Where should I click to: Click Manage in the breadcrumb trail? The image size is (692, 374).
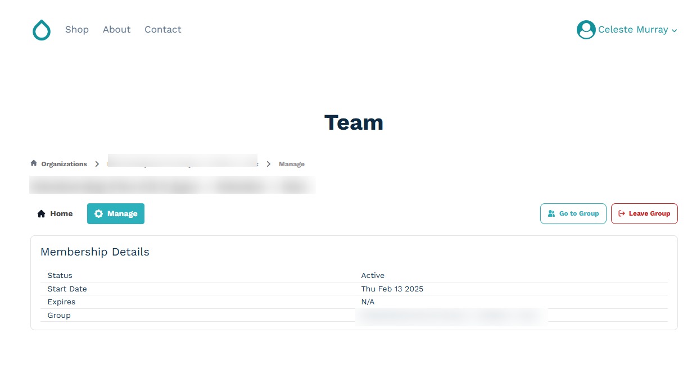pyautogui.click(x=292, y=163)
